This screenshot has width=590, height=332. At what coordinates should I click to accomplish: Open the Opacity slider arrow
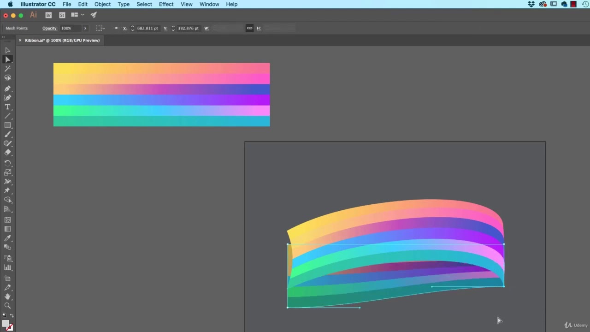pyautogui.click(x=85, y=28)
